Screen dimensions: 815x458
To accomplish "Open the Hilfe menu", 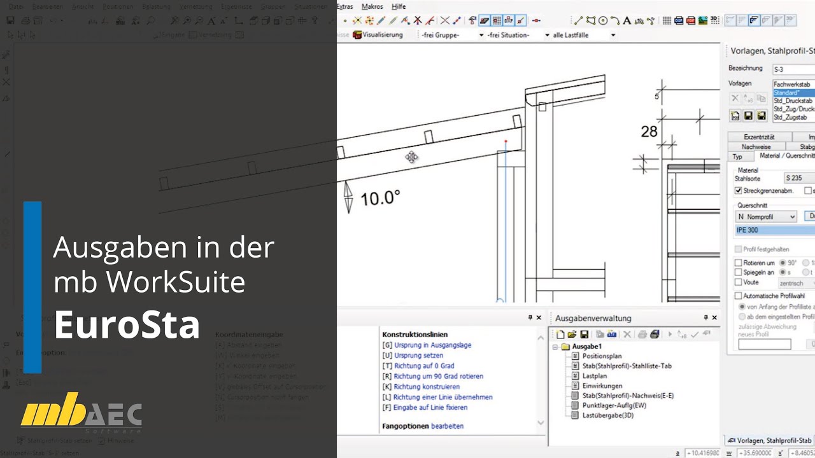I will coord(399,6).
